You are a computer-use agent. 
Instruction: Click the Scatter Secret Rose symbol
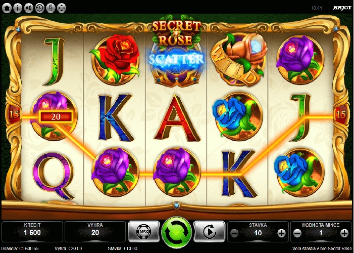pos(177,53)
